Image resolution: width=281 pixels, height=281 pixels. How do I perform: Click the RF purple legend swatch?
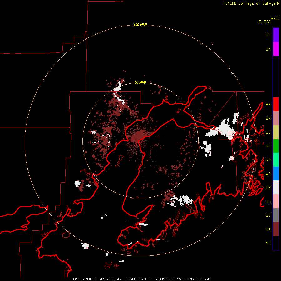click(x=276, y=35)
